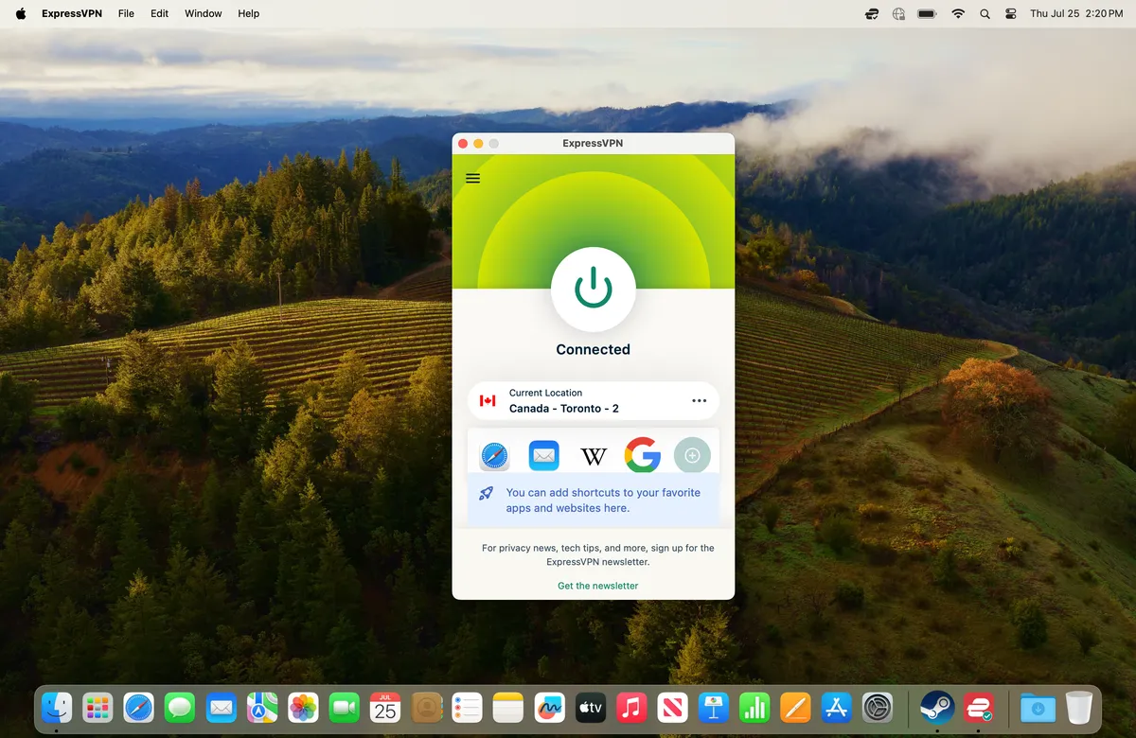Open Music from the Dock
1136x738 pixels.
(x=631, y=707)
